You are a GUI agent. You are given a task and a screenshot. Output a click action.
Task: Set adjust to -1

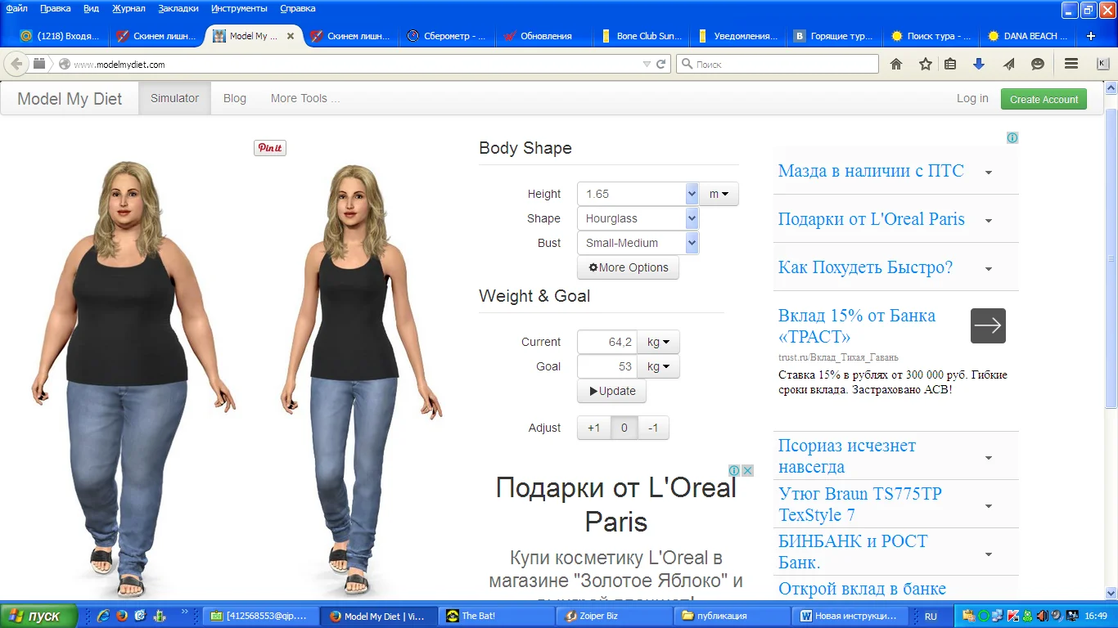653,428
